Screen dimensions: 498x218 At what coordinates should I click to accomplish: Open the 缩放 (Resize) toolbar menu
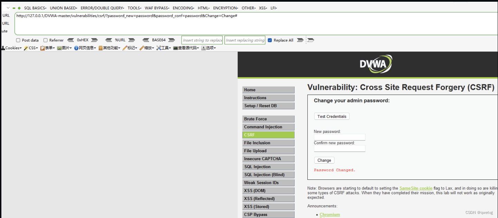146,48
